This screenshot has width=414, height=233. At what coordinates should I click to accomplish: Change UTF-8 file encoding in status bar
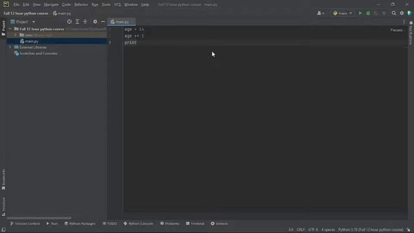click(x=313, y=230)
